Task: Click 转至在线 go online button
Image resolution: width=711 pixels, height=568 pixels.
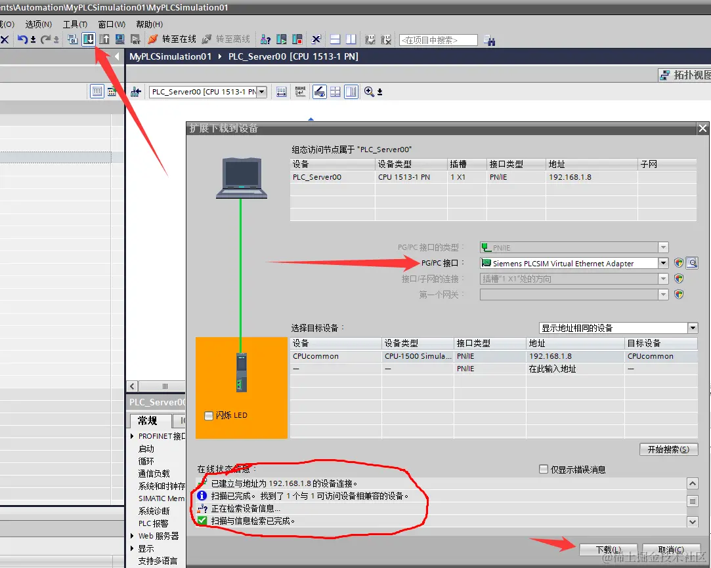Action: pyautogui.click(x=172, y=39)
